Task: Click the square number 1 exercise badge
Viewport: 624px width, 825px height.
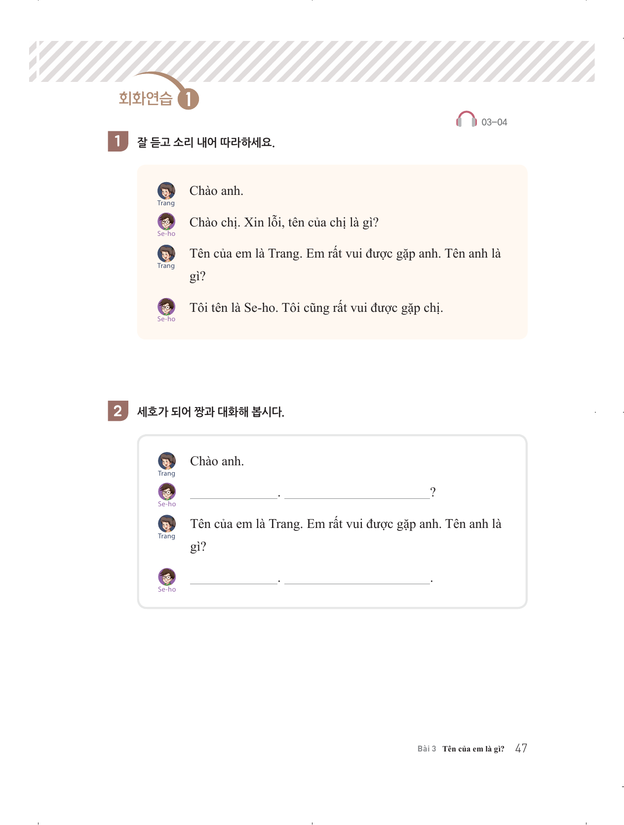Action: click(118, 142)
